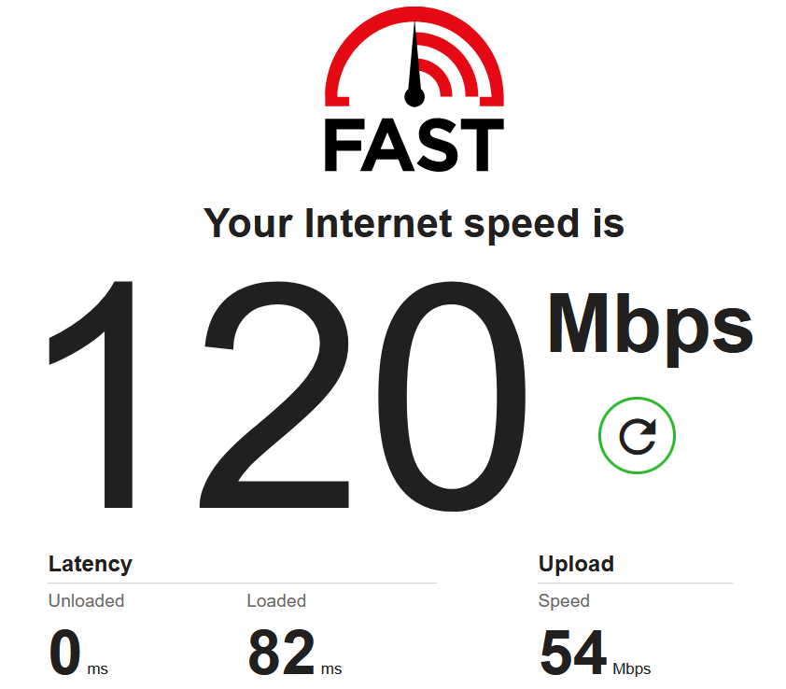Click the ms unit beside 82

click(x=331, y=669)
